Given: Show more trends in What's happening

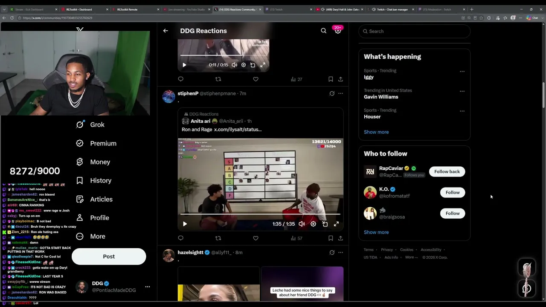Looking at the screenshot, I should click(x=376, y=132).
